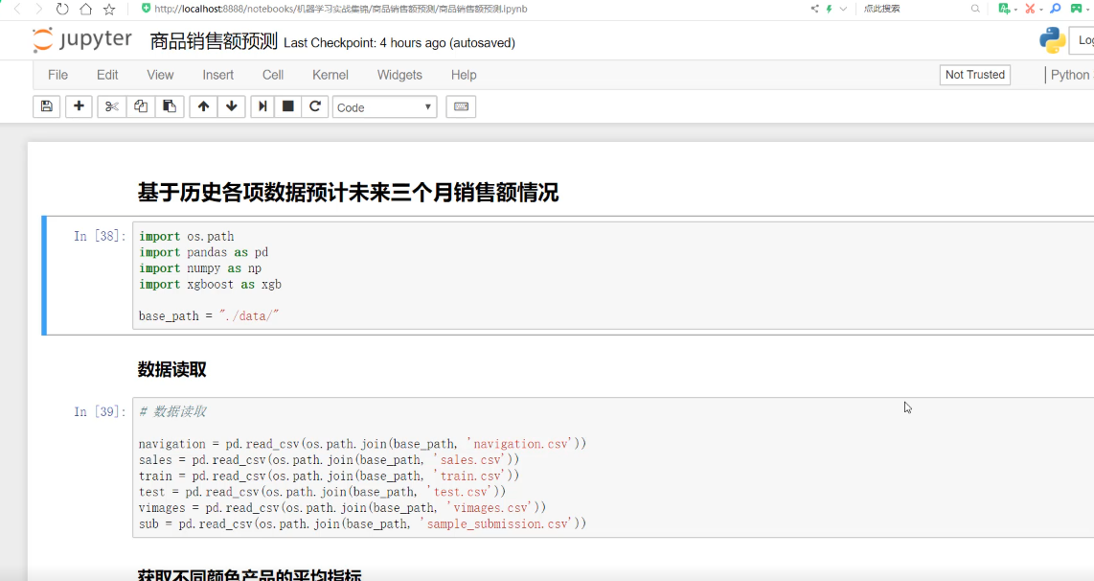This screenshot has width=1094, height=581.
Task: Open the File menu
Action: 57,75
